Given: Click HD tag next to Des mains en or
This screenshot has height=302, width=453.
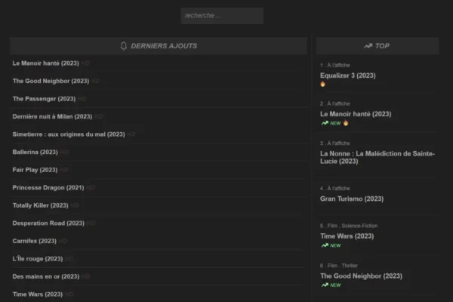Looking at the screenshot, I should [x=86, y=276].
